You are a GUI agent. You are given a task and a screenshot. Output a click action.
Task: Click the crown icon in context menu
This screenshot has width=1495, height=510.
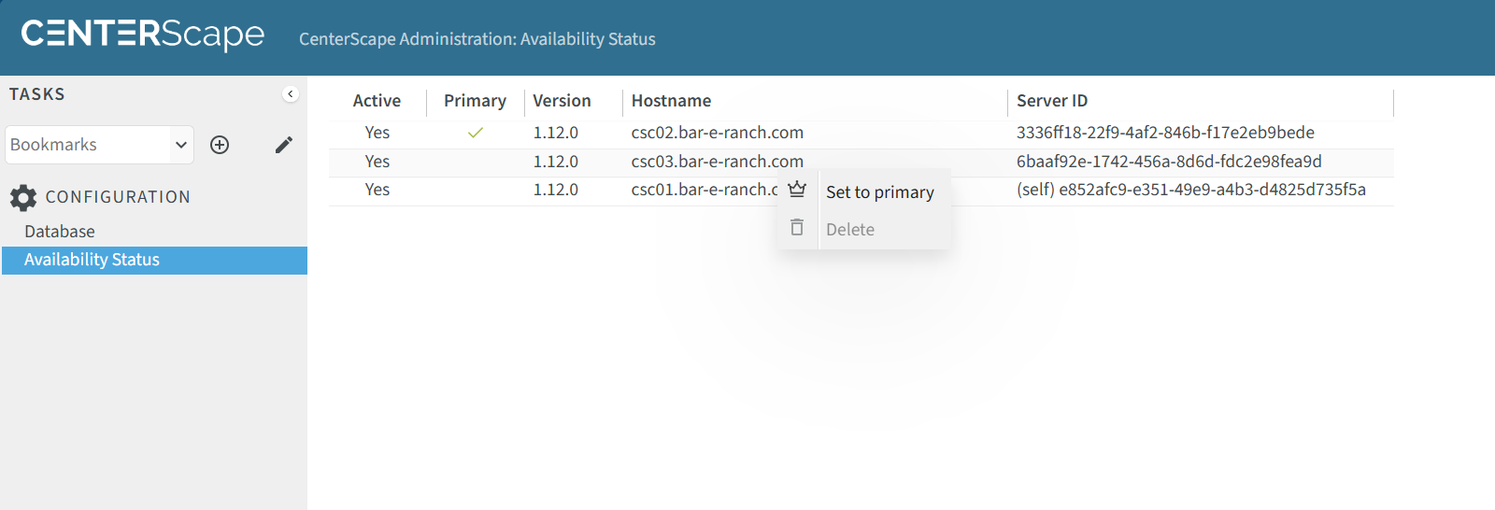tap(797, 190)
